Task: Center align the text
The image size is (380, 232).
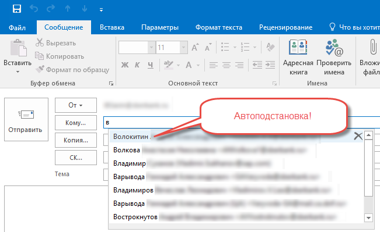Action: point(226,65)
